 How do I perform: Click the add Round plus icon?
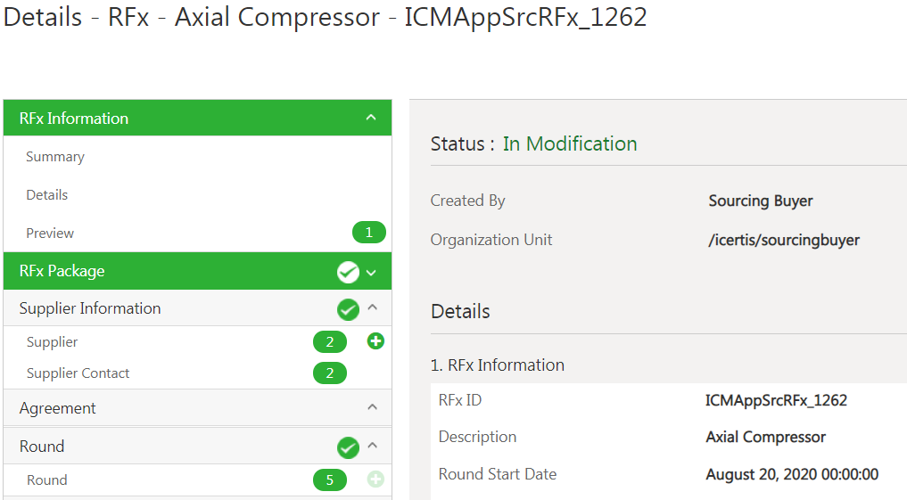[375, 480]
